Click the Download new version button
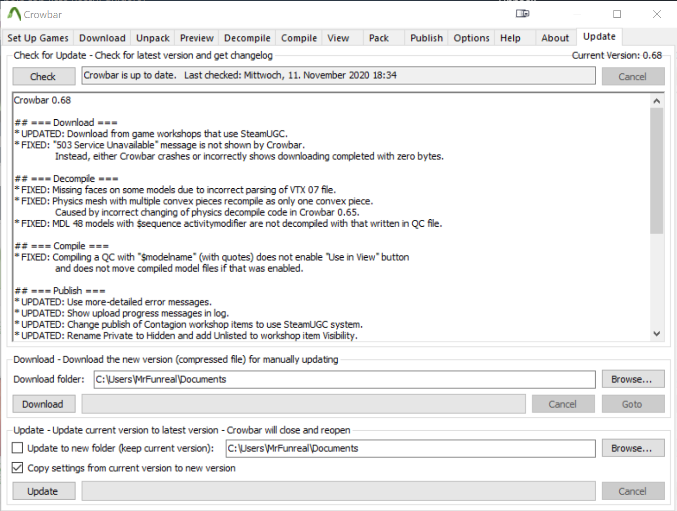Screen dimensions: 677x511 point(43,404)
